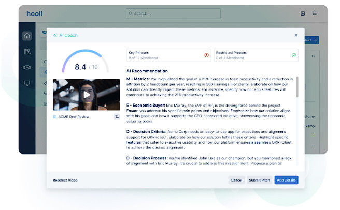Click the D - Decision Criteria heading text
Screen dimensions: 340x210
(x=146, y=132)
